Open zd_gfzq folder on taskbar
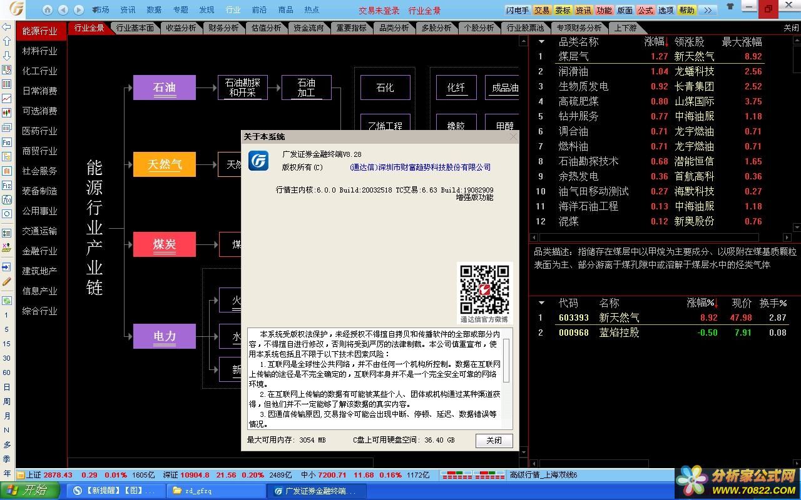This screenshot has height=500, width=801. 215,491
